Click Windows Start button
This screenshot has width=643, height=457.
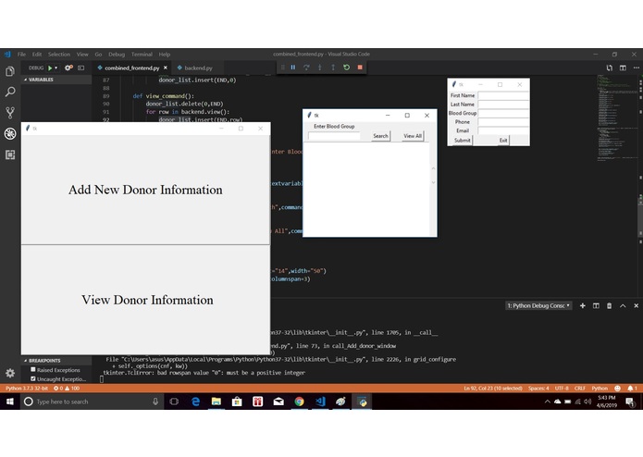pyautogui.click(x=10, y=401)
